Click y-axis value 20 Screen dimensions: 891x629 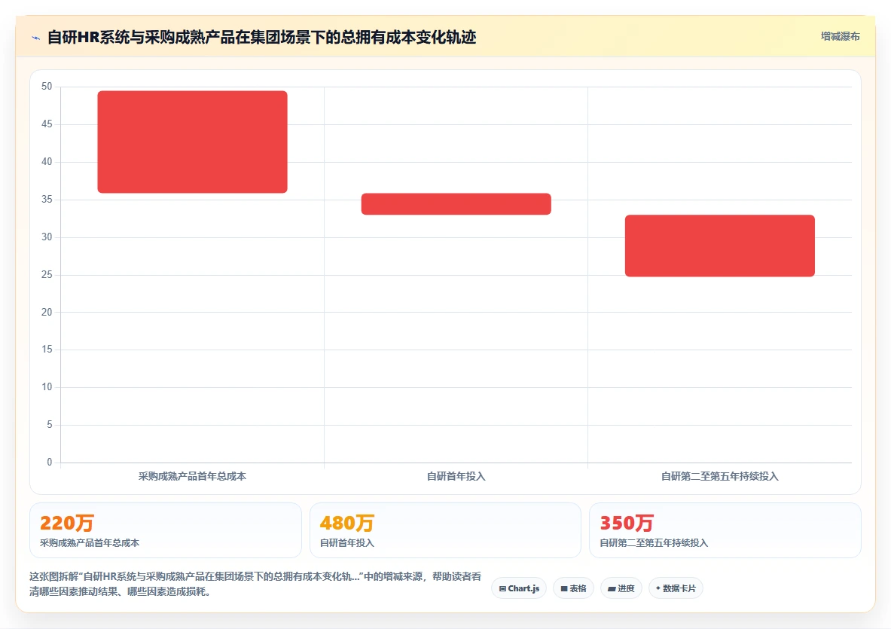tap(47, 312)
